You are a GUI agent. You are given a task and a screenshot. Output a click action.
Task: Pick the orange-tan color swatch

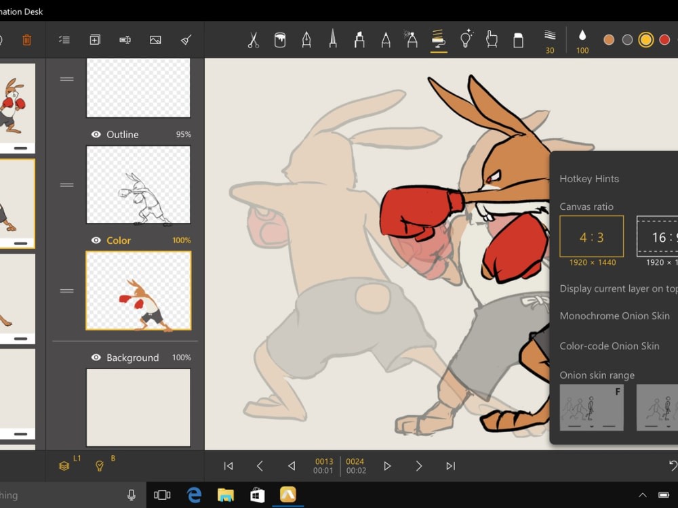point(609,40)
